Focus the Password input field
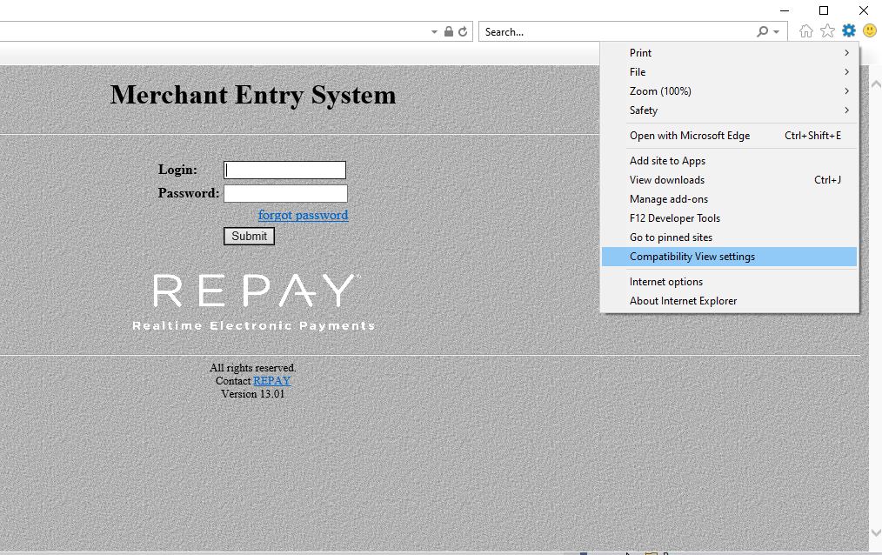The image size is (882, 555). tap(286, 193)
